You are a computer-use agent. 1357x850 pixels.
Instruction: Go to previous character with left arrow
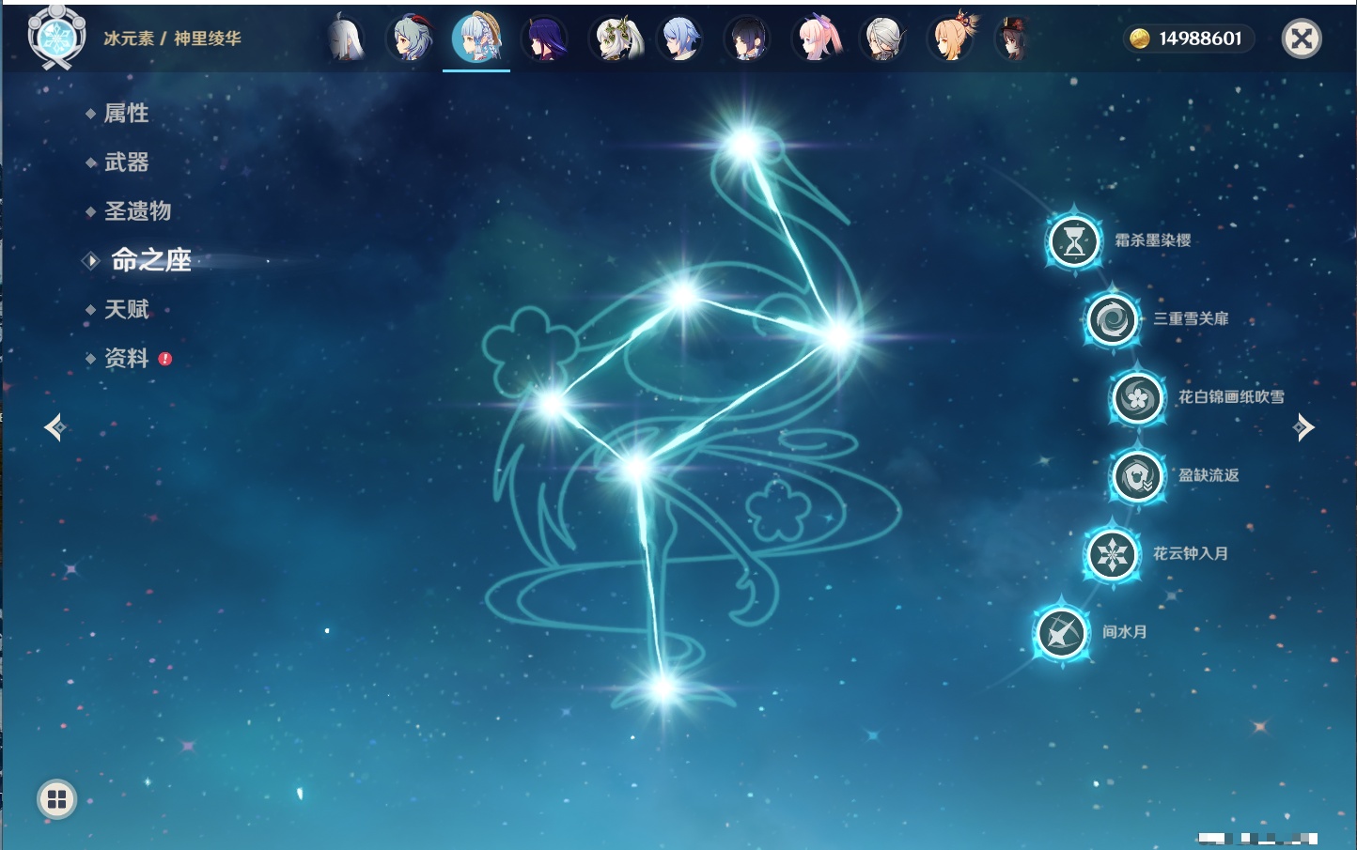pyautogui.click(x=55, y=427)
